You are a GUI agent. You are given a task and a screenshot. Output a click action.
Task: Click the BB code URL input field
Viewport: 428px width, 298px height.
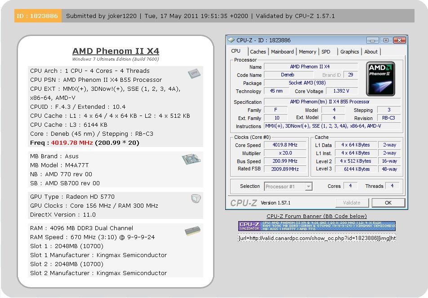pos(317,238)
